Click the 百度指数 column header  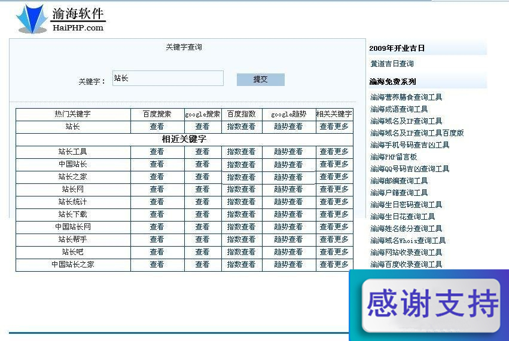point(241,114)
